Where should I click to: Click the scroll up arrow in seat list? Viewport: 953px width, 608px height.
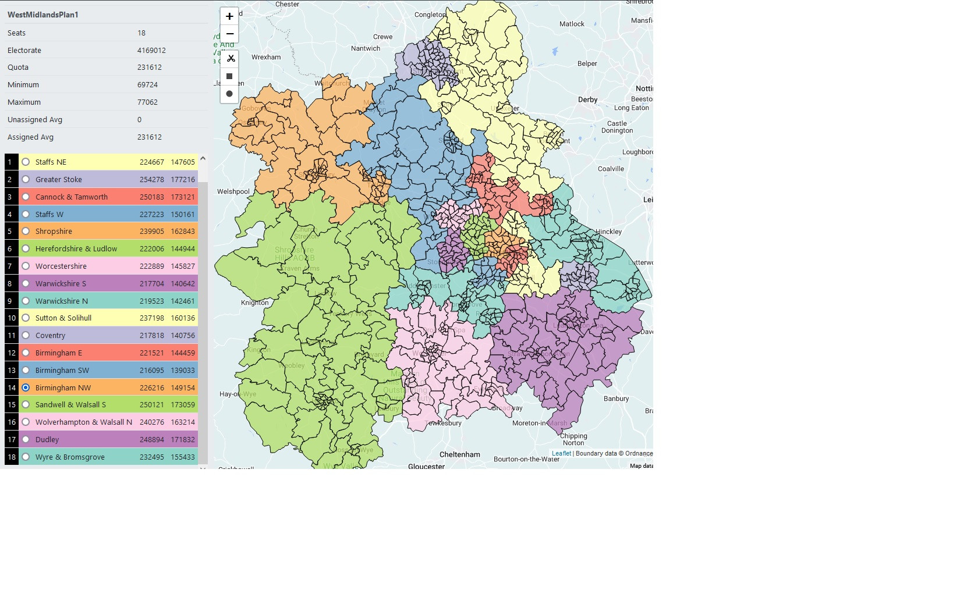tap(203, 158)
